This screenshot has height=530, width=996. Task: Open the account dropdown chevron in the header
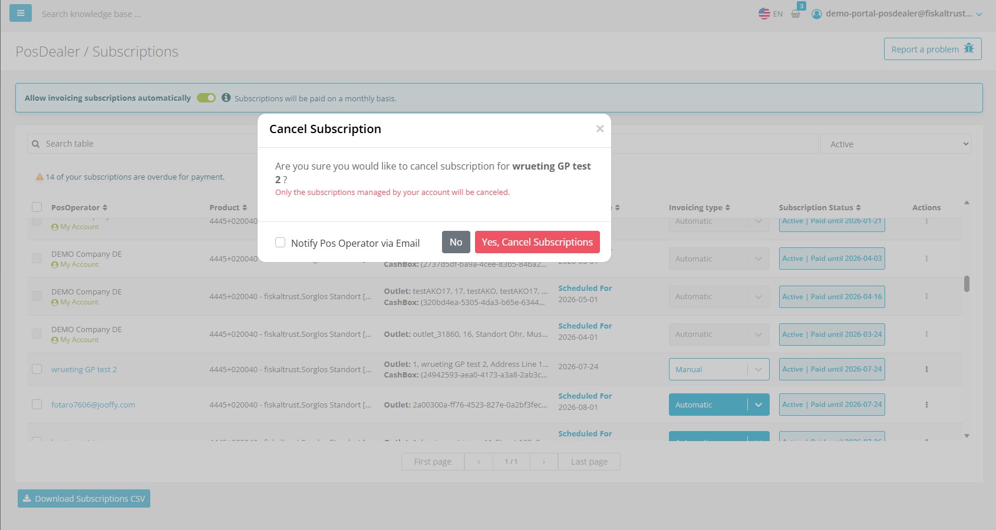[x=980, y=14]
